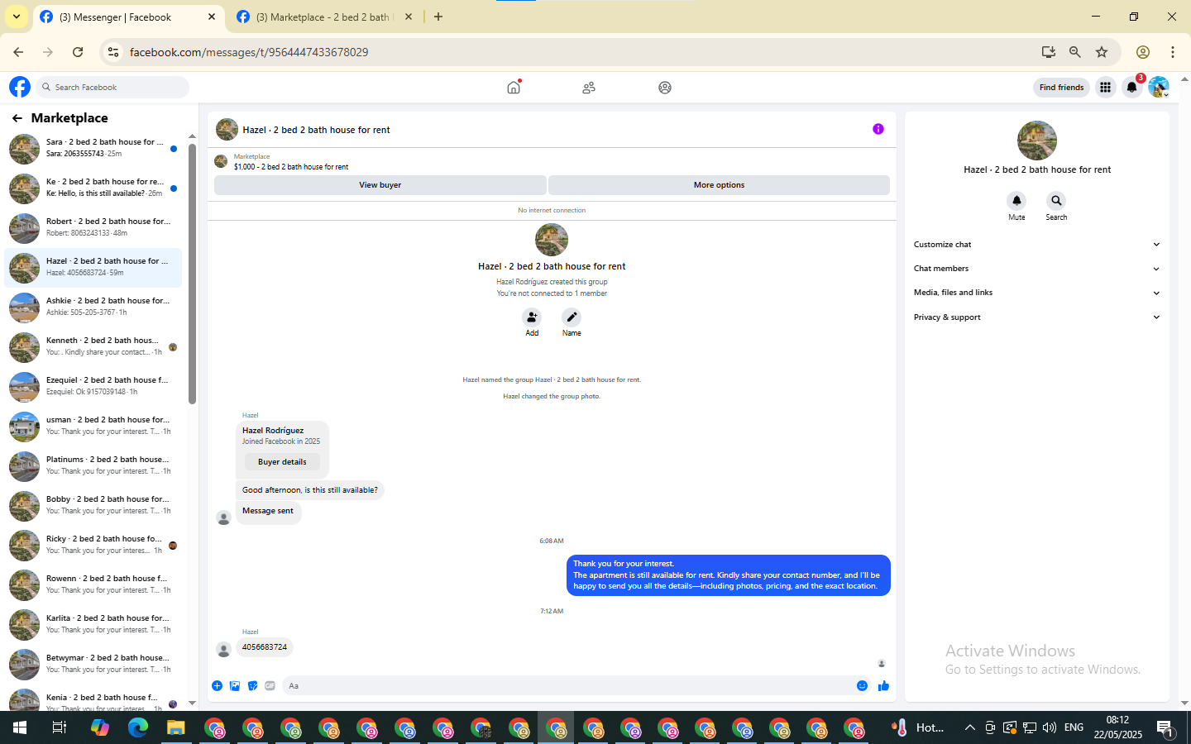Open browser zoom magnifier icon

coord(1075,52)
